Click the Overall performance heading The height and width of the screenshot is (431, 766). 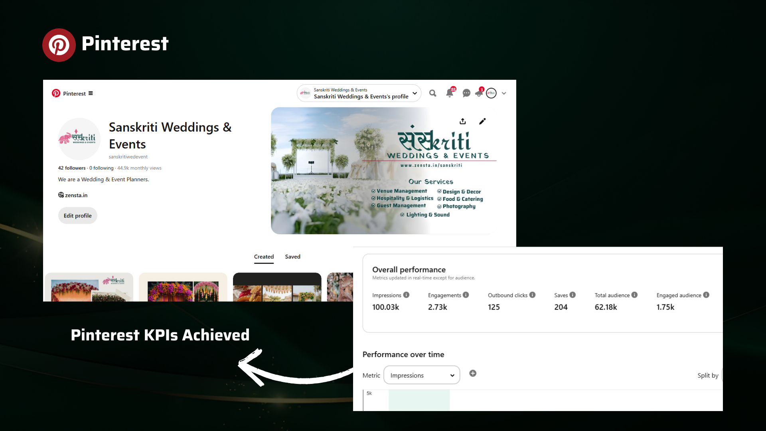(409, 270)
